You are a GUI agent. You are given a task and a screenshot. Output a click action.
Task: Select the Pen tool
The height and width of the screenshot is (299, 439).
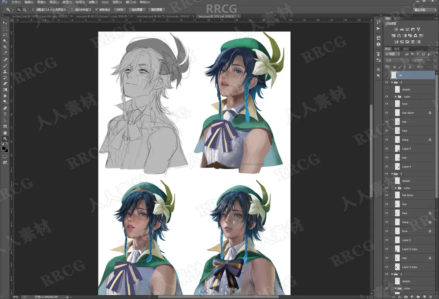(5, 108)
